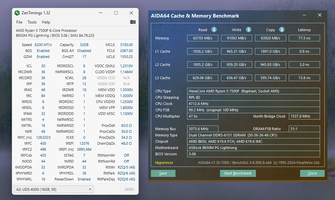The height and width of the screenshot is (200, 335).
Task: Click the CPU Multiplier 47.5x field
Action: coord(202,116)
